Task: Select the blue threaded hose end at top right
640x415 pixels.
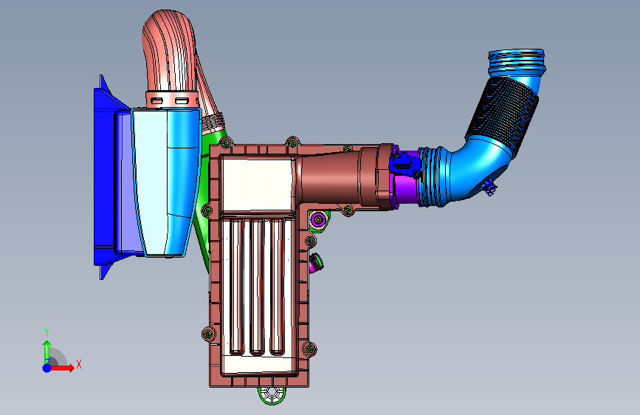Action: [517, 63]
